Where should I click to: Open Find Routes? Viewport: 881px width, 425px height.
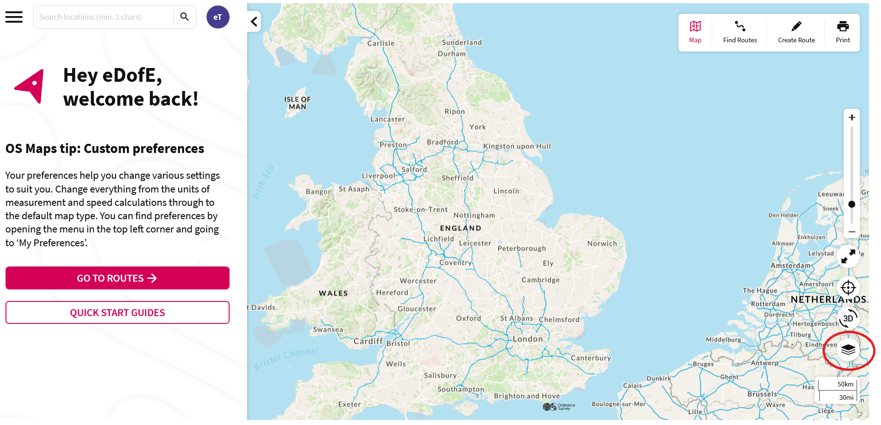pyautogui.click(x=740, y=32)
